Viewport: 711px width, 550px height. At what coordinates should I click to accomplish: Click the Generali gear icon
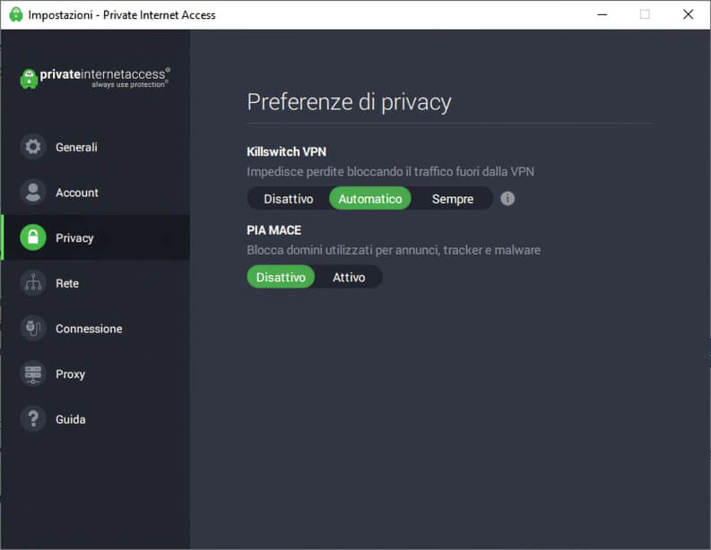pos(33,147)
